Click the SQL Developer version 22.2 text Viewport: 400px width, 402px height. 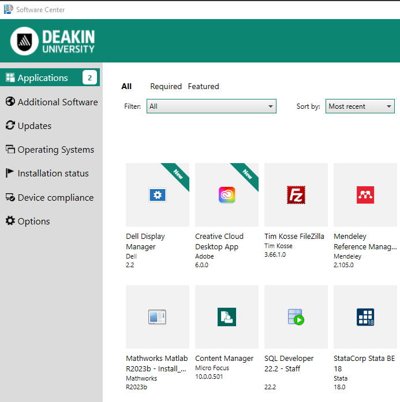tap(270, 387)
